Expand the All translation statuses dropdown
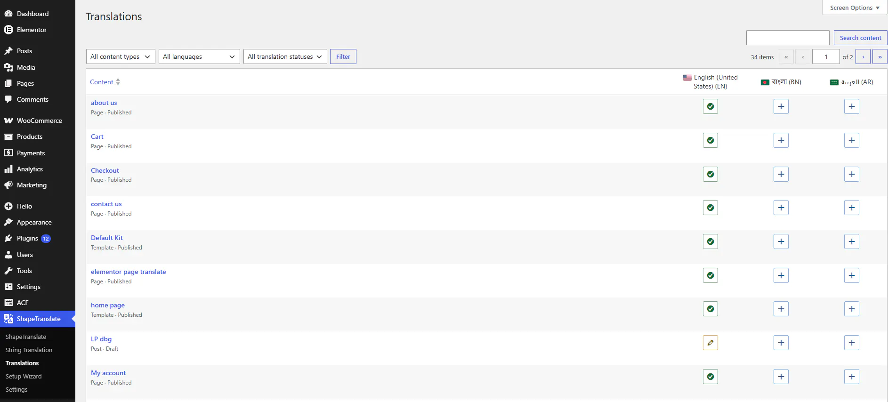 tap(285, 56)
